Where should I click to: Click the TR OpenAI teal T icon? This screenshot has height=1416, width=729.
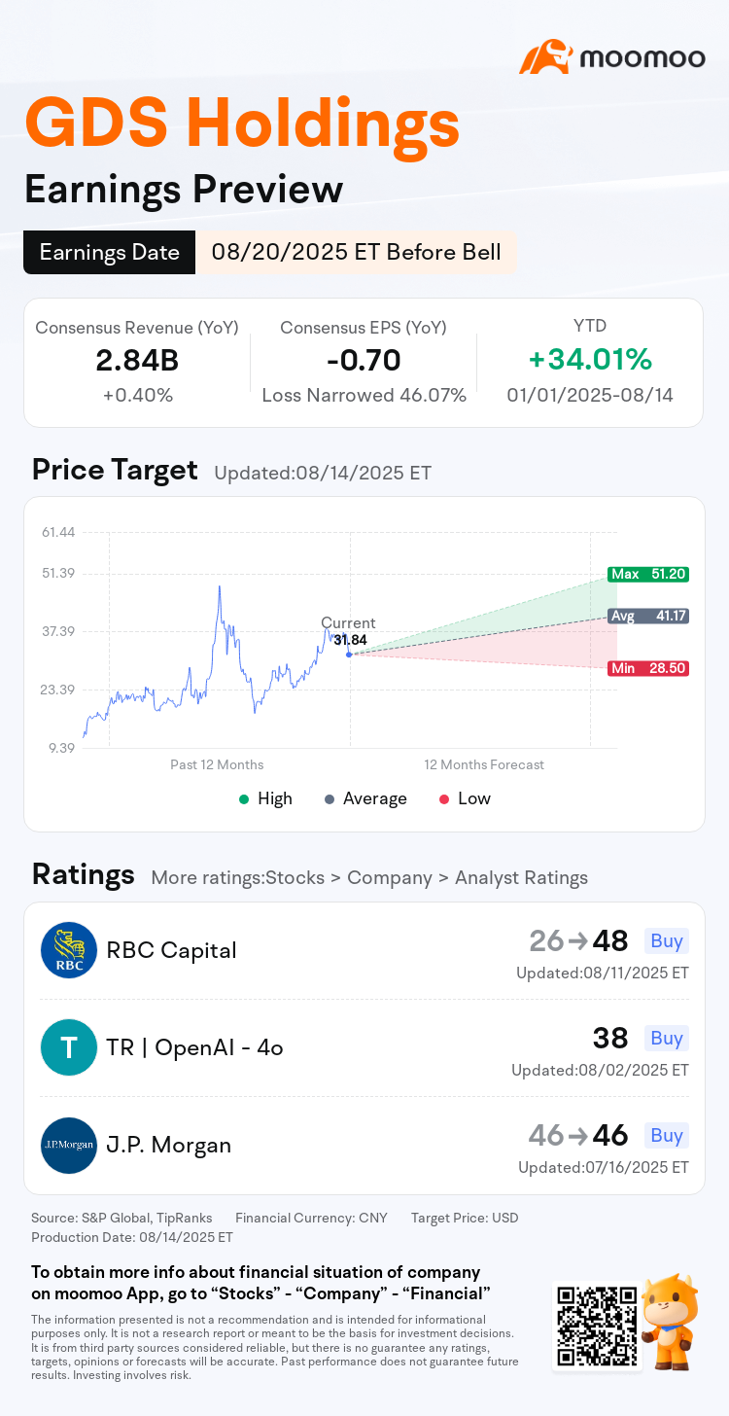[69, 1047]
